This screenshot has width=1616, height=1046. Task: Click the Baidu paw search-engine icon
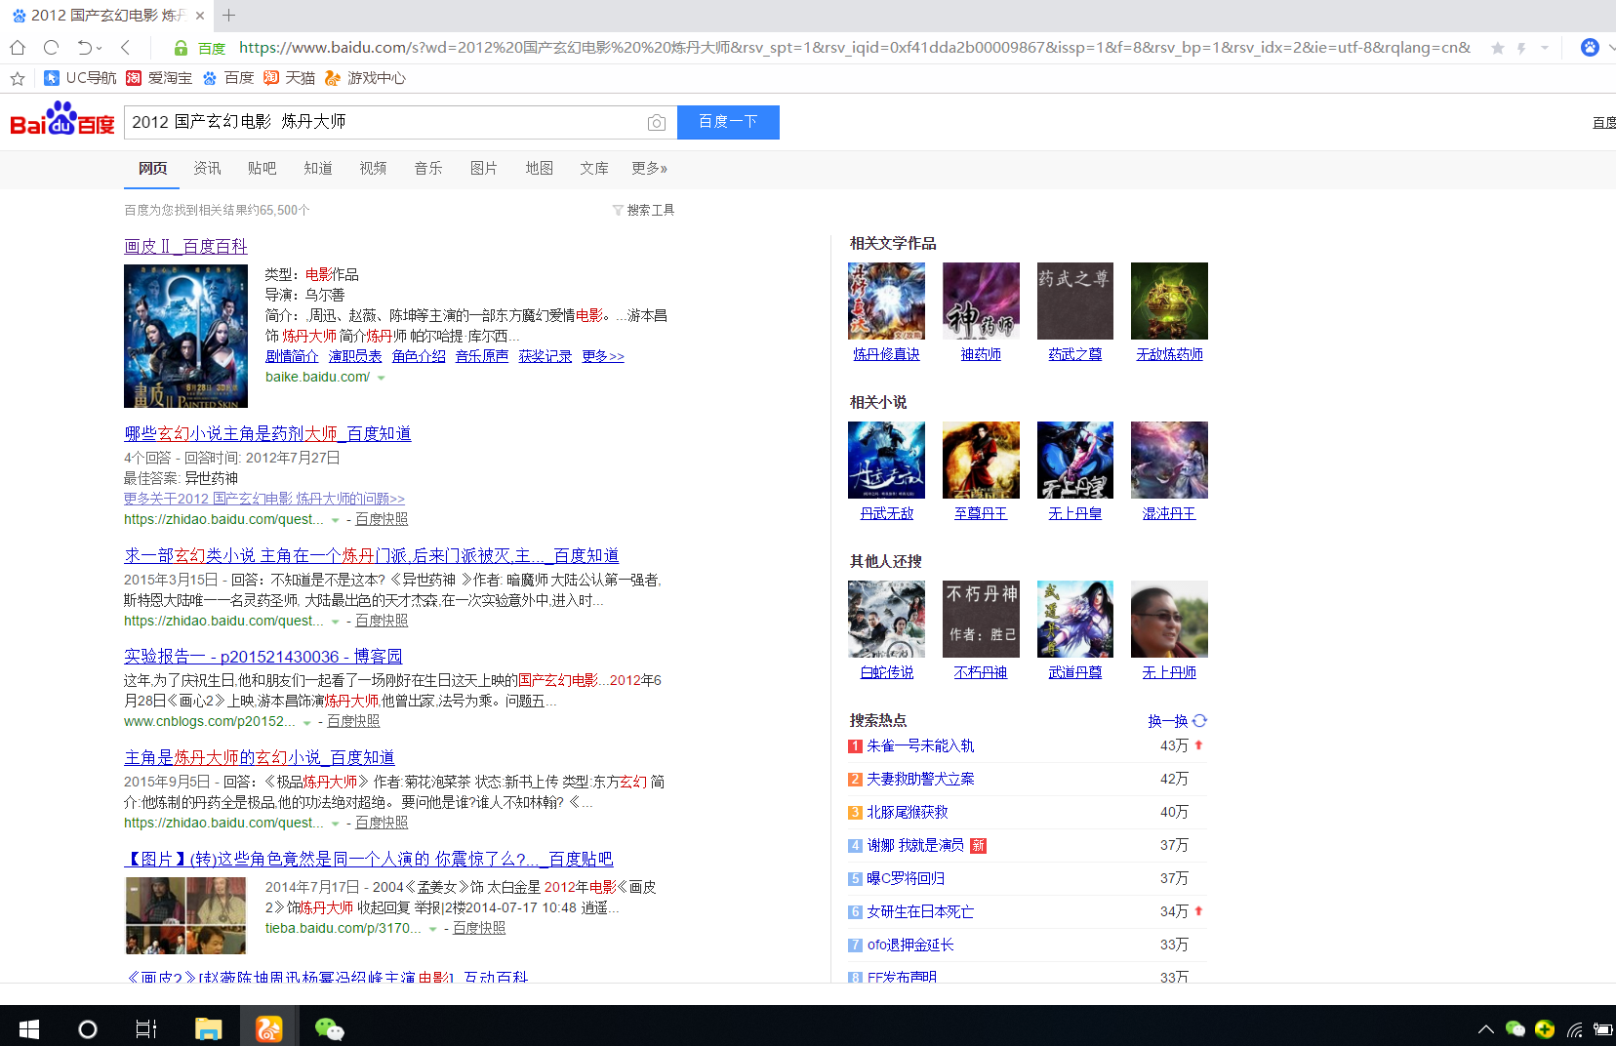click(x=1590, y=47)
